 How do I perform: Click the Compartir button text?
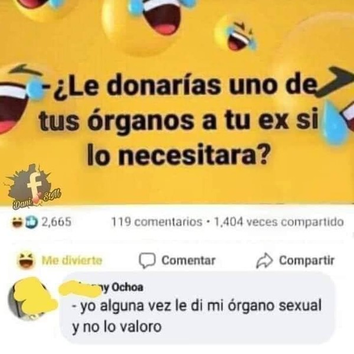pyautogui.click(x=307, y=260)
